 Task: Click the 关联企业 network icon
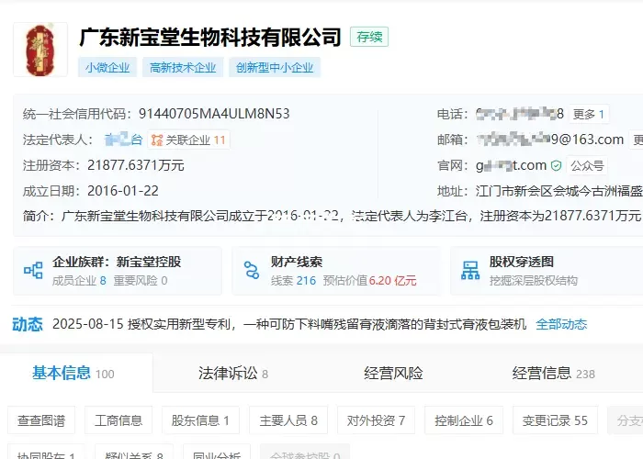coord(157,140)
